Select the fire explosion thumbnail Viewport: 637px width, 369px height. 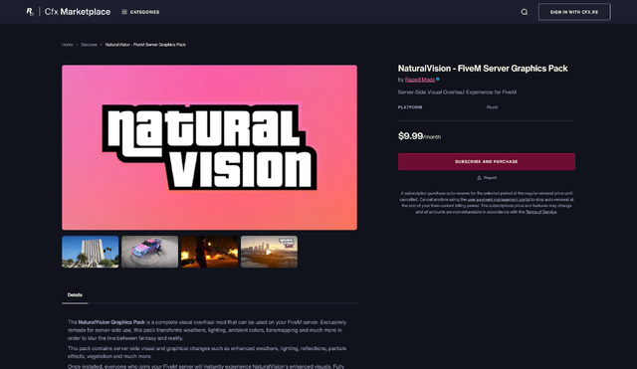click(209, 252)
